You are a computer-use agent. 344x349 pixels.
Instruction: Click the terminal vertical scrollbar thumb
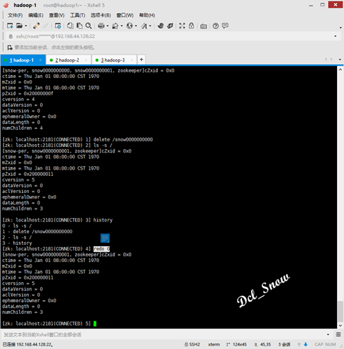341,312
